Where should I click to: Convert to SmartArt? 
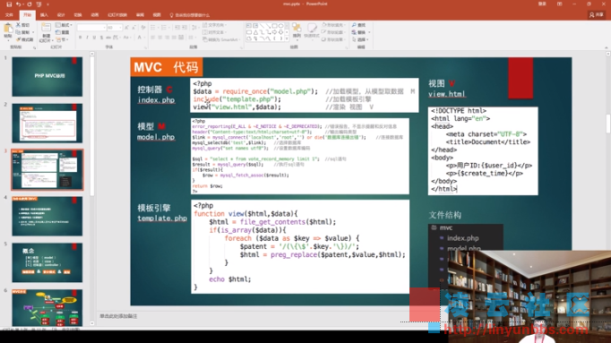pos(220,39)
